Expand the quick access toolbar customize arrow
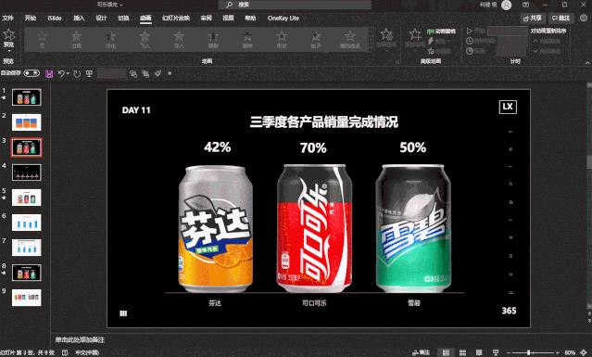The image size is (592, 357). (170, 73)
